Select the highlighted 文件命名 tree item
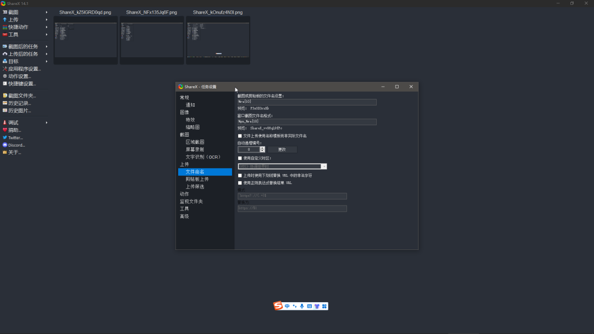 coord(205,172)
